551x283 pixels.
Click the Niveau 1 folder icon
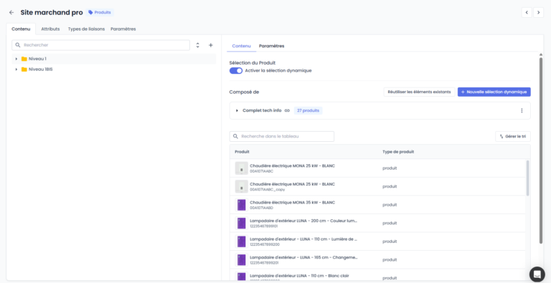pyautogui.click(x=24, y=59)
